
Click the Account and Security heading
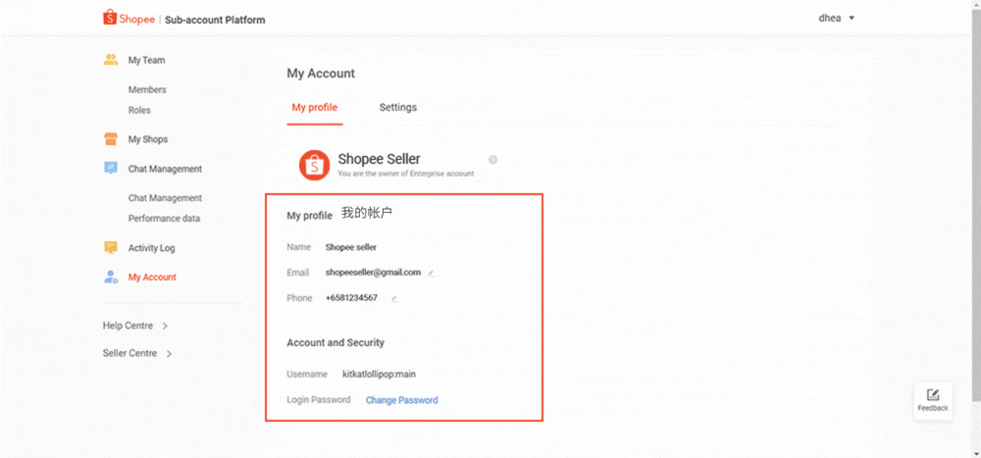336,343
